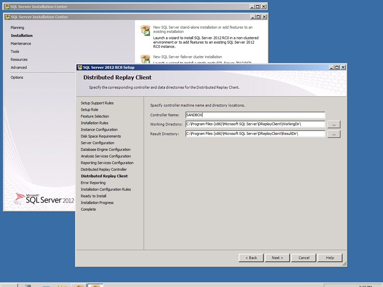Image resolution: width=383 pixels, height=287 pixels.
Task: Select Maintenance in the left navigation
Action: tap(21, 44)
